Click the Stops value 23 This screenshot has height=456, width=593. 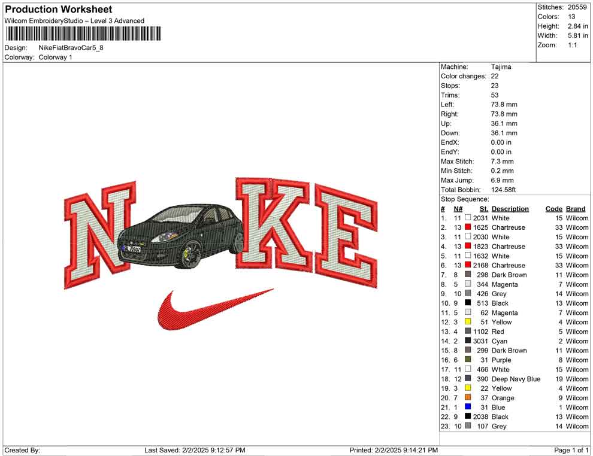coord(495,86)
